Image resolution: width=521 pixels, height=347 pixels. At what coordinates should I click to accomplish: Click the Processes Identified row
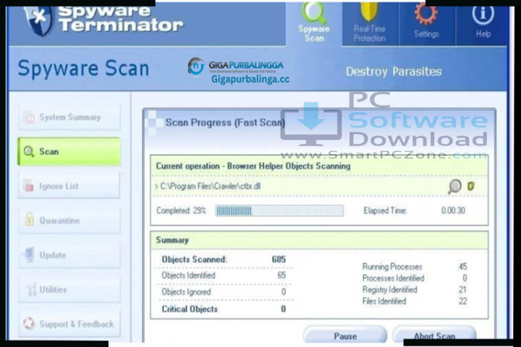(415, 278)
